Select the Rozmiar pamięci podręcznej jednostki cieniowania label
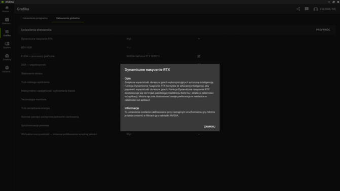The width and height of the screenshot is (340, 191). [50, 117]
